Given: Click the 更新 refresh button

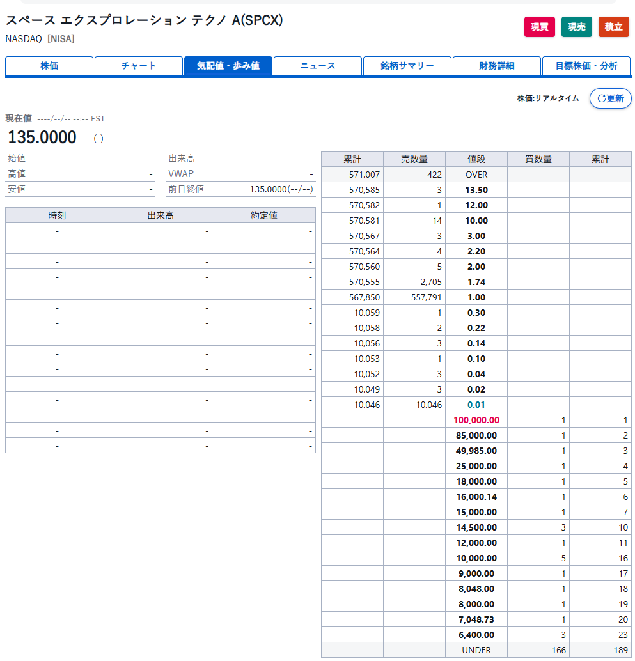Looking at the screenshot, I should [610, 98].
